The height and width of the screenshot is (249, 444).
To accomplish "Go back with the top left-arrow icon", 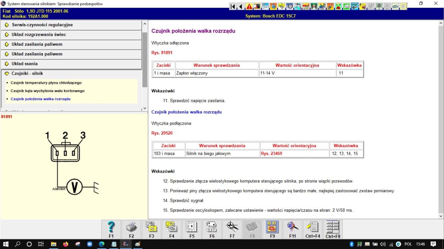I will tap(241, 6).
